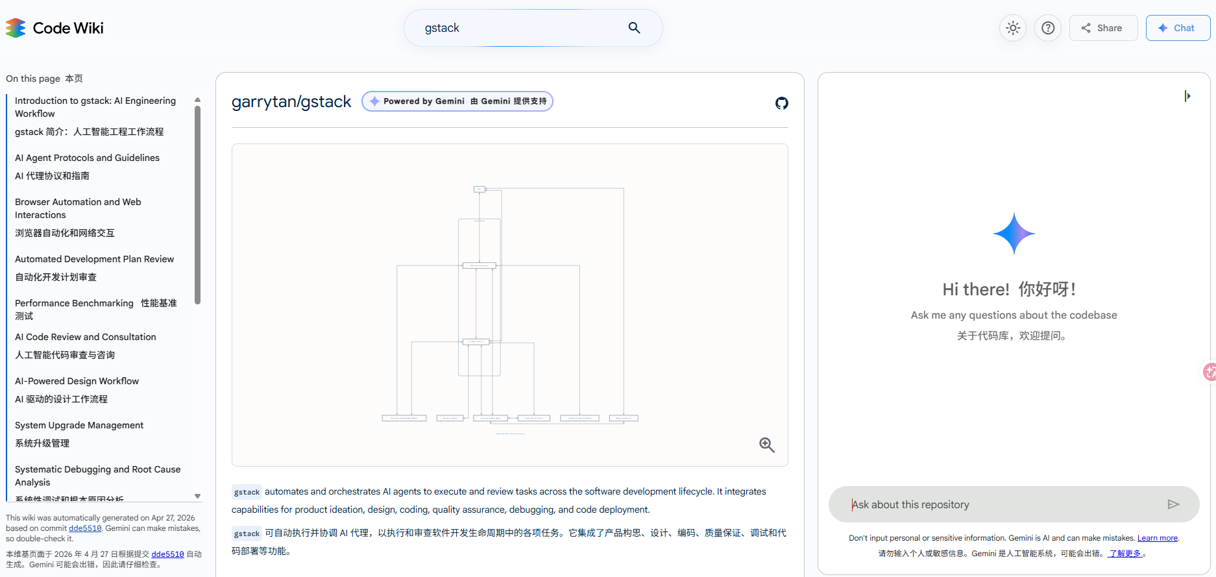This screenshot has width=1216, height=577.
Task: Go to Systematic Debugging and Root Cause Analysis
Action: (x=98, y=476)
